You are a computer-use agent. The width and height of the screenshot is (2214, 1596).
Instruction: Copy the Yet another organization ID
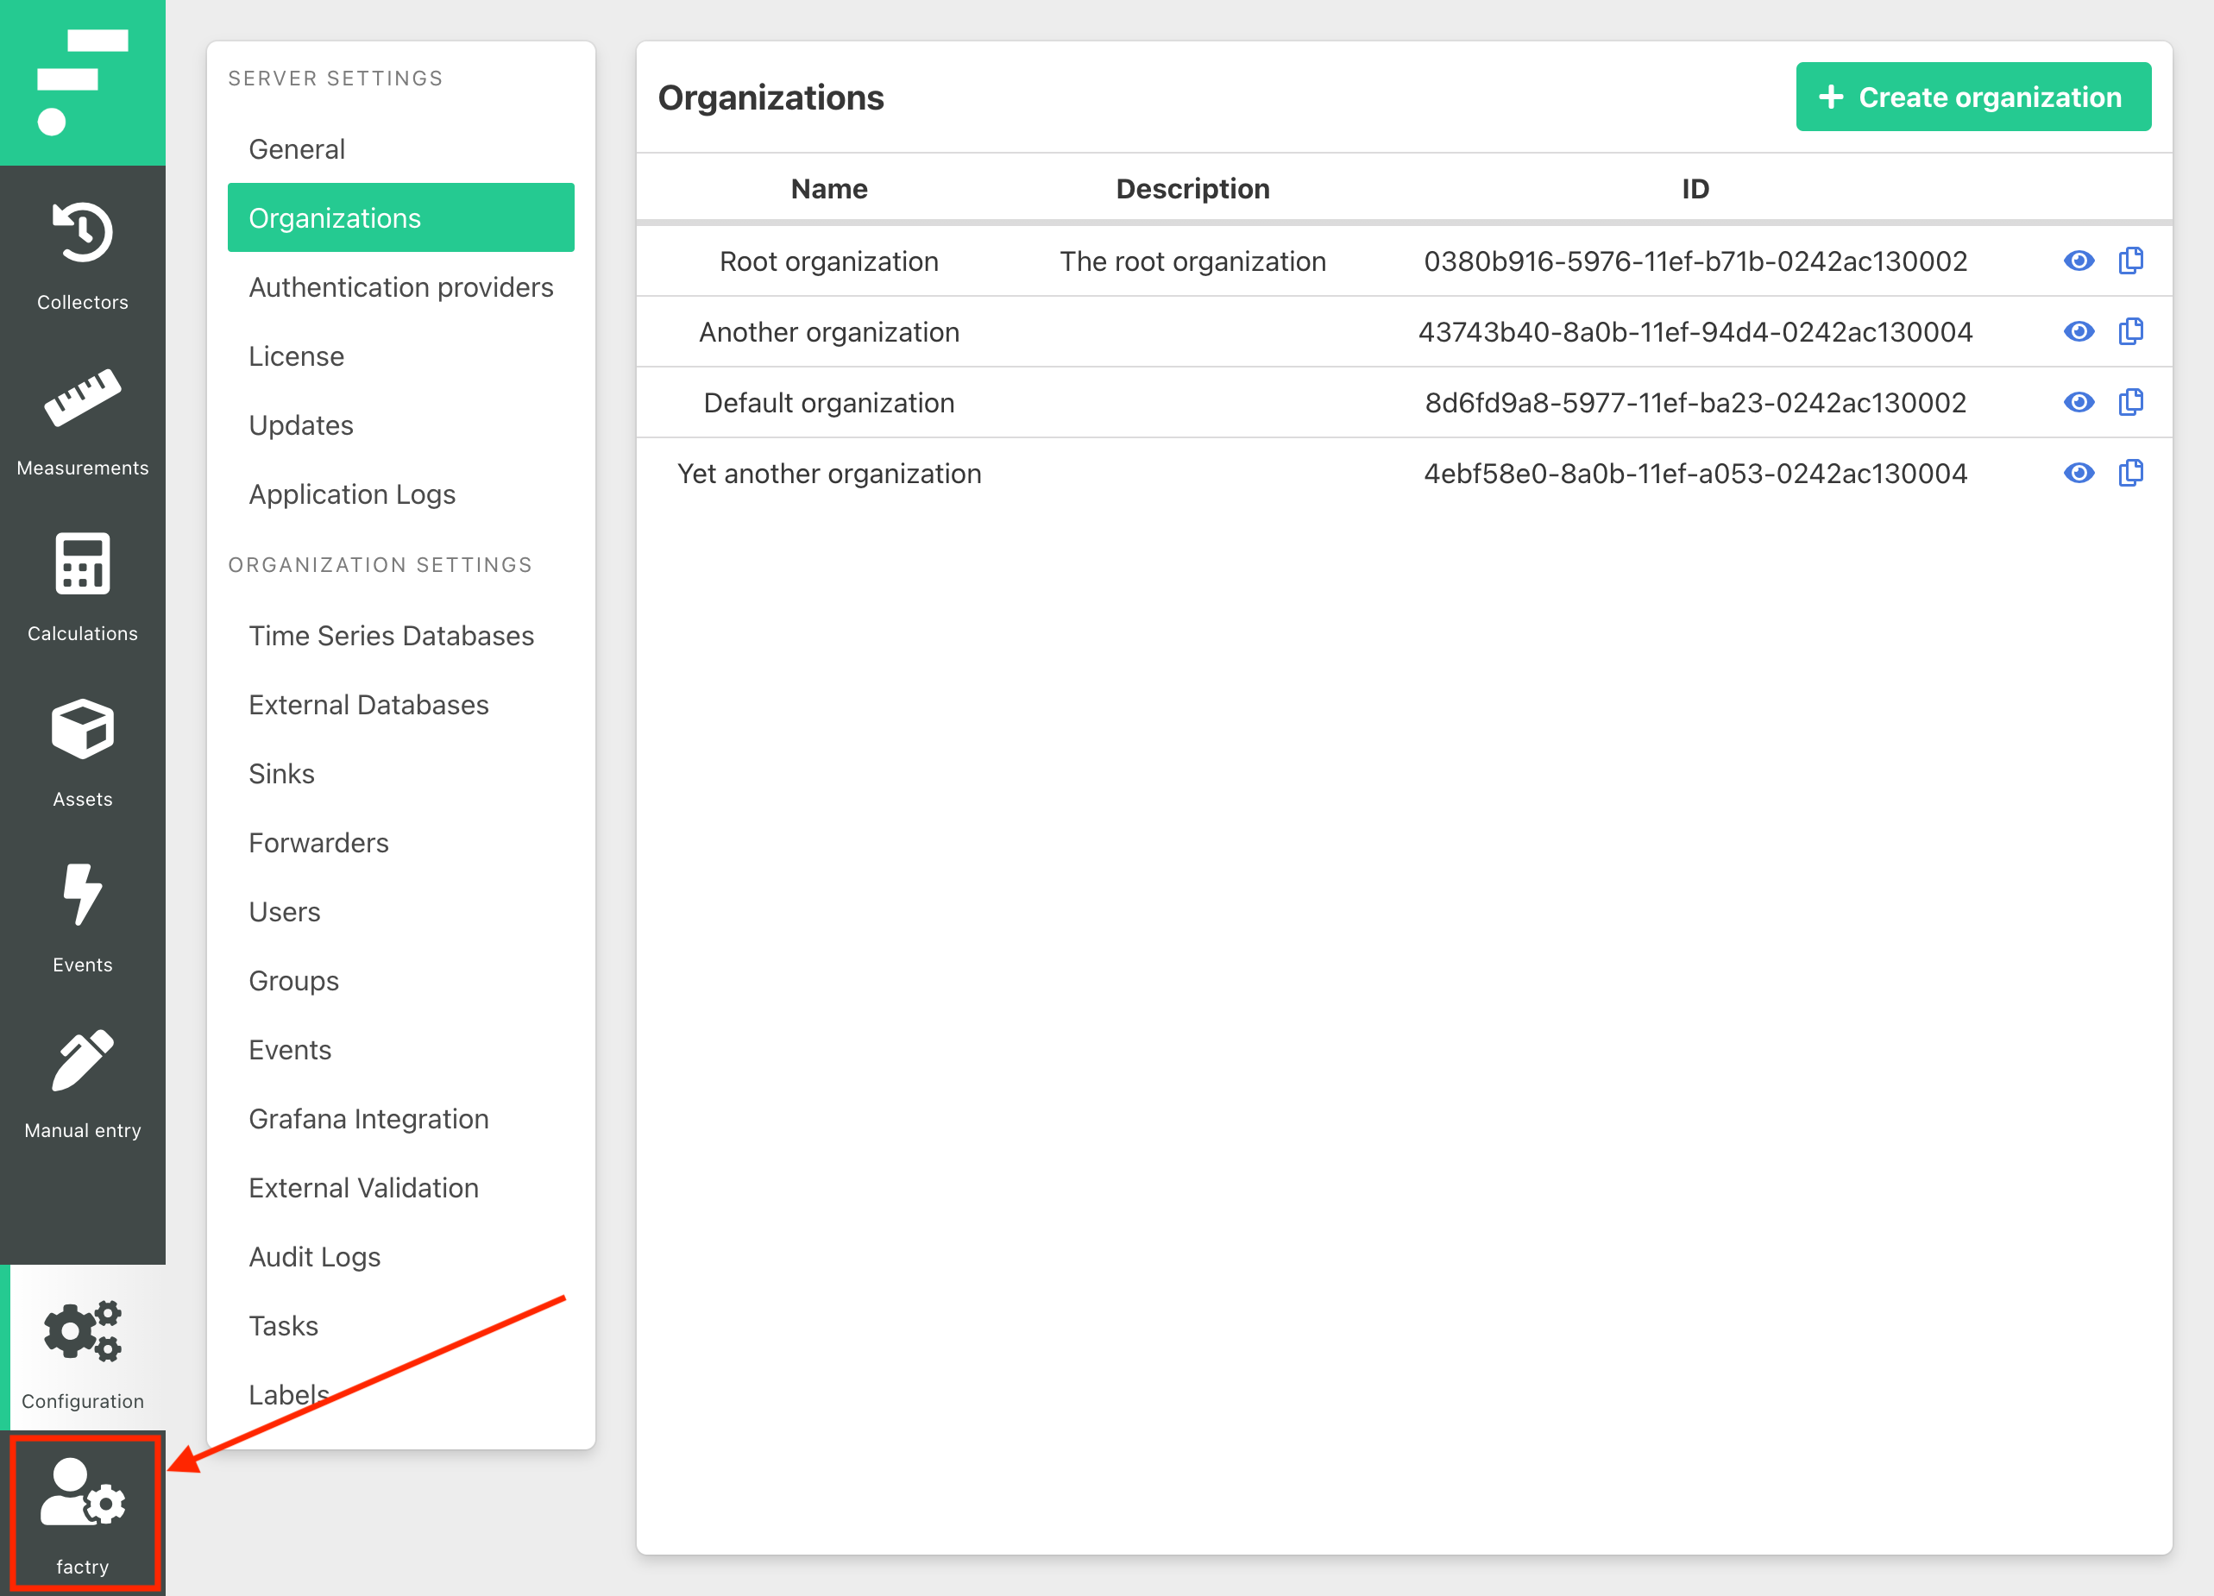[2131, 474]
